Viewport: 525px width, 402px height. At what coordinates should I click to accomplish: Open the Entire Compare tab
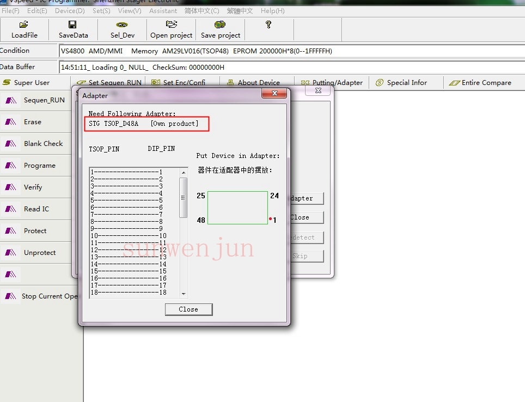click(x=486, y=83)
